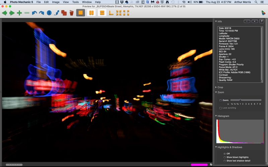Rotate image counterclockwise with blue left arrow

point(35,13)
